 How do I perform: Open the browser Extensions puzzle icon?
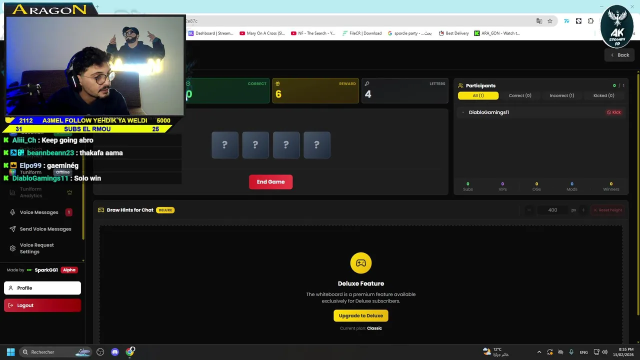(x=591, y=21)
